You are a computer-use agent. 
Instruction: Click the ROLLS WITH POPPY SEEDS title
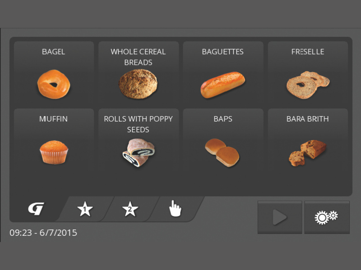point(138,124)
